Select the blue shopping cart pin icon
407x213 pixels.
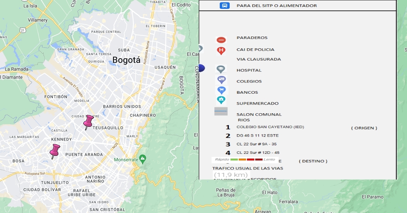[221, 90]
